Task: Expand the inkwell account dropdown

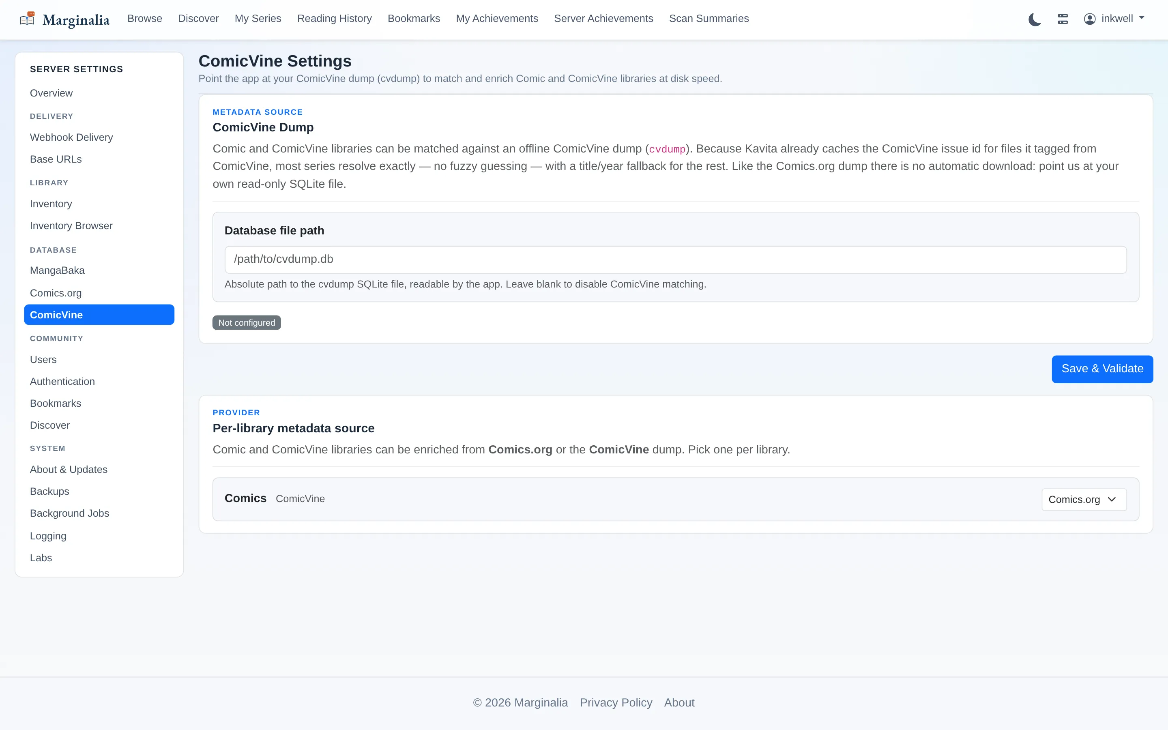Action: [x=1114, y=19]
